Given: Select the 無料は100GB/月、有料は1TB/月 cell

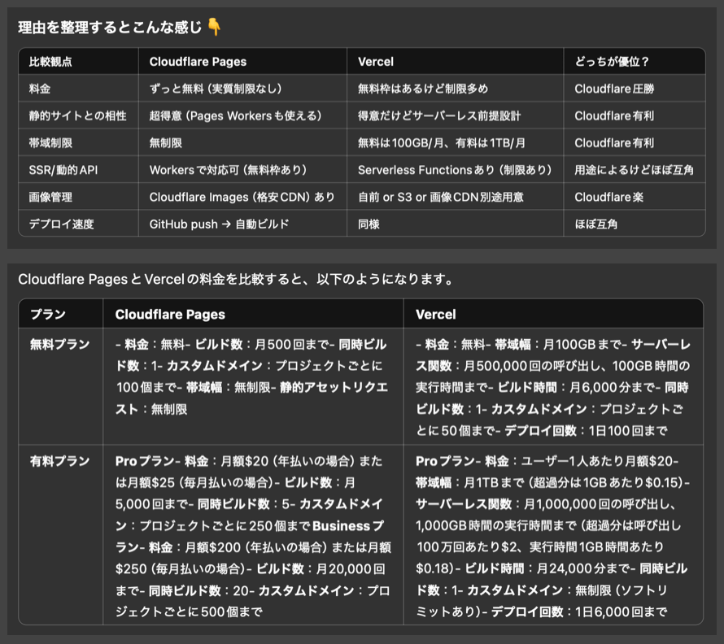Looking at the screenshot, I should (441, 142).
